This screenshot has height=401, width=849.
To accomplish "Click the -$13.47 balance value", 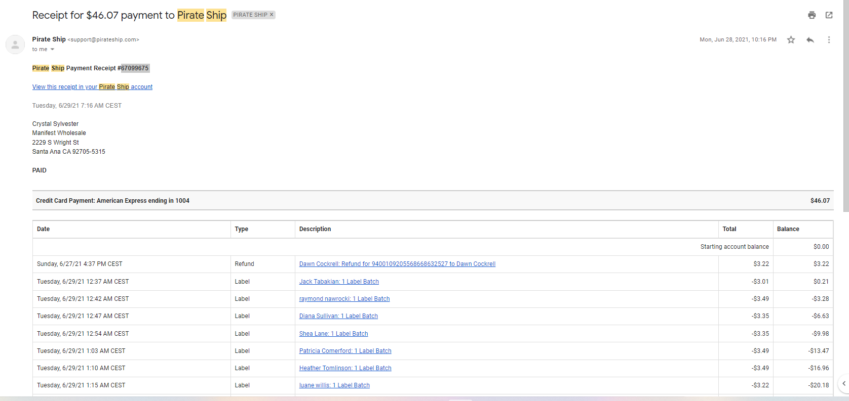I will pos(819,351).
